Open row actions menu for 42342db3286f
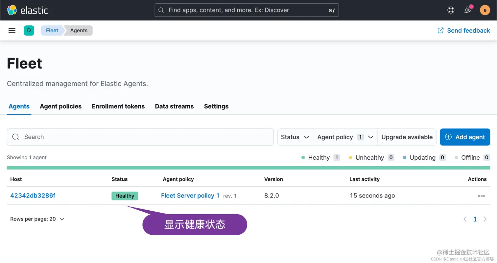Image resolution: width=497 pixels, height=263 pixels. click(482, 196)
